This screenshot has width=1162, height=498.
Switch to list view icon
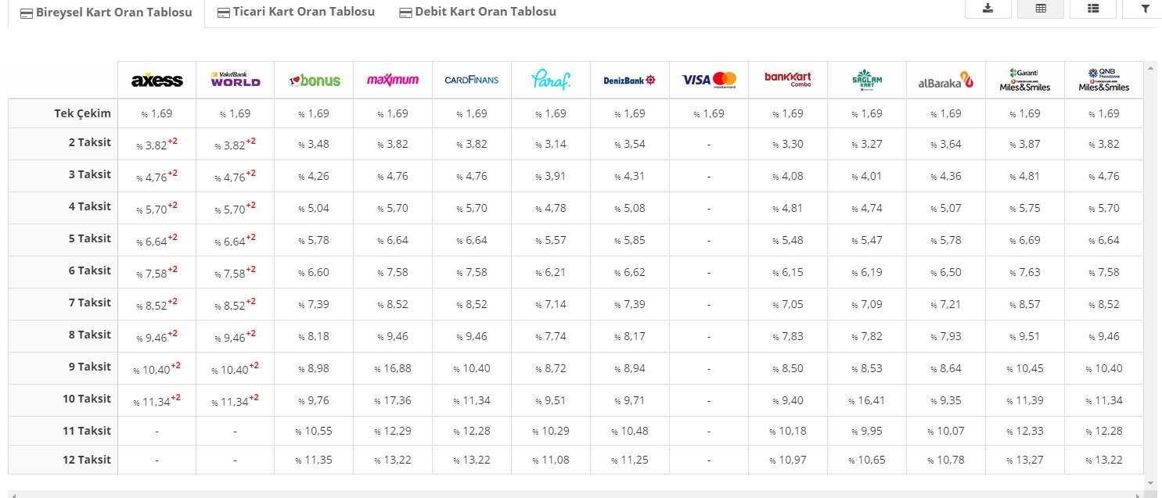point(1093,9)
